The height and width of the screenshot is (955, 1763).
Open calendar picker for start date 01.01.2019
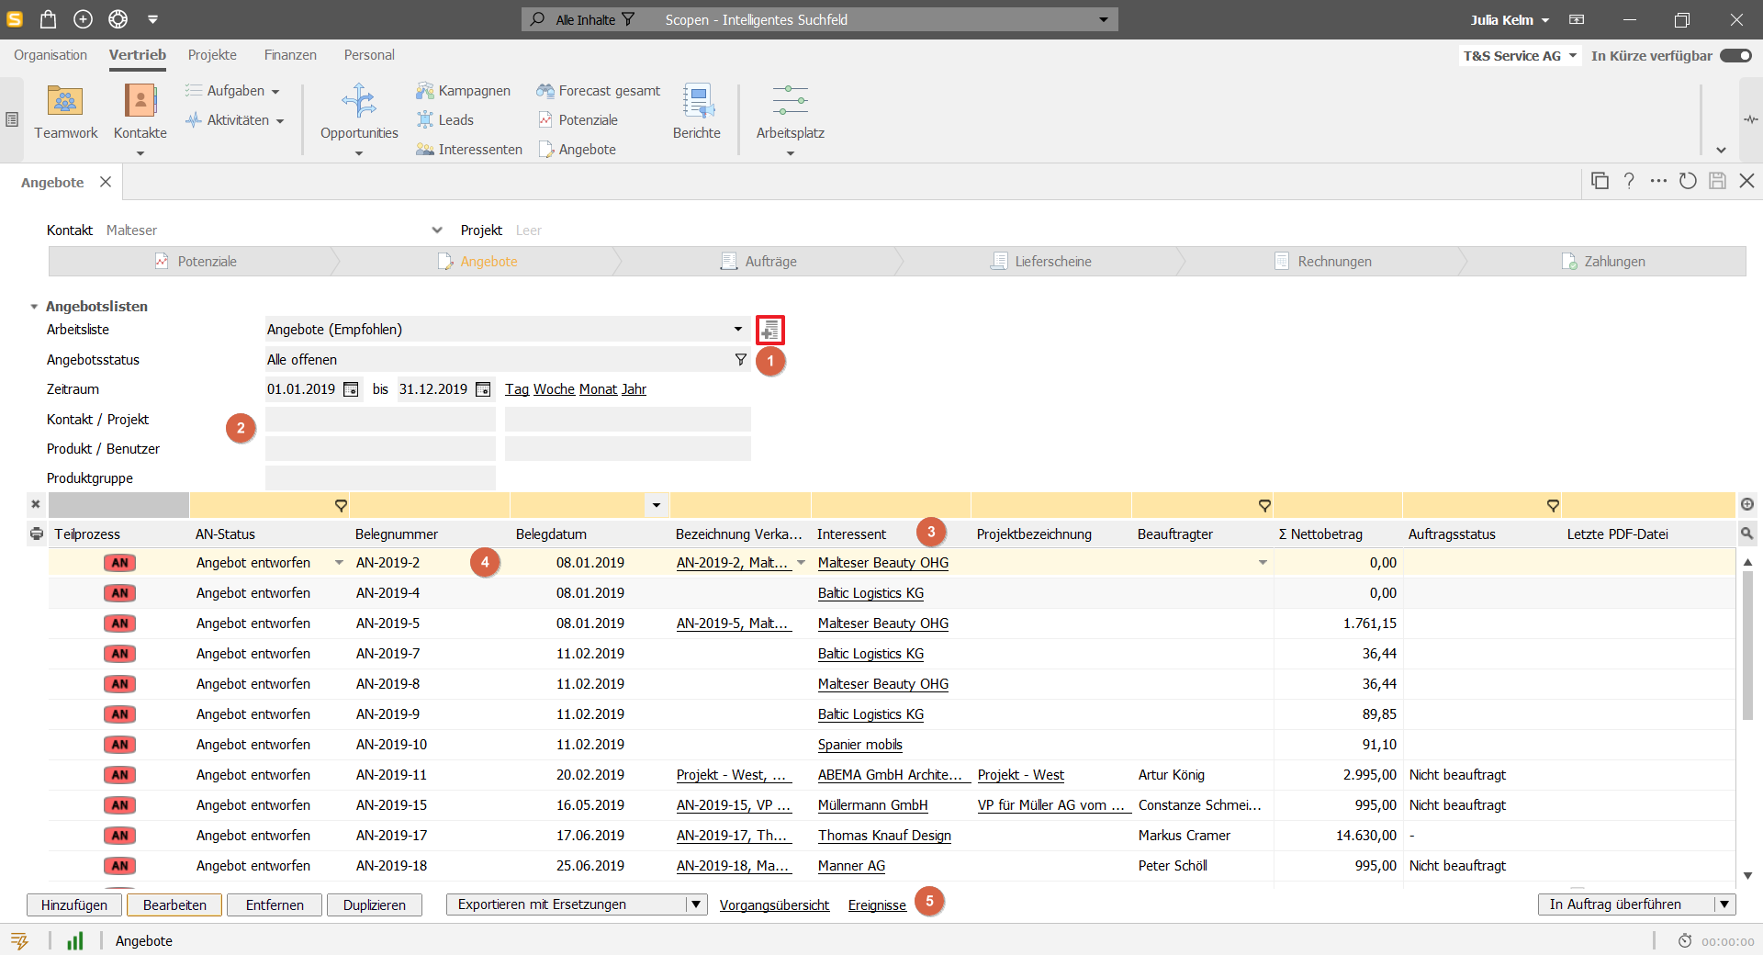351,389
